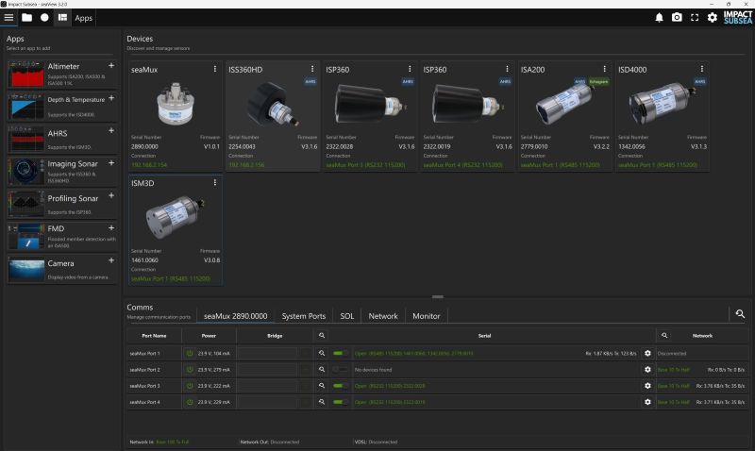This screenshot has height=451, width=755.
Task: Search devices on seaMux Port 2
Action: [x=322, y=370]
